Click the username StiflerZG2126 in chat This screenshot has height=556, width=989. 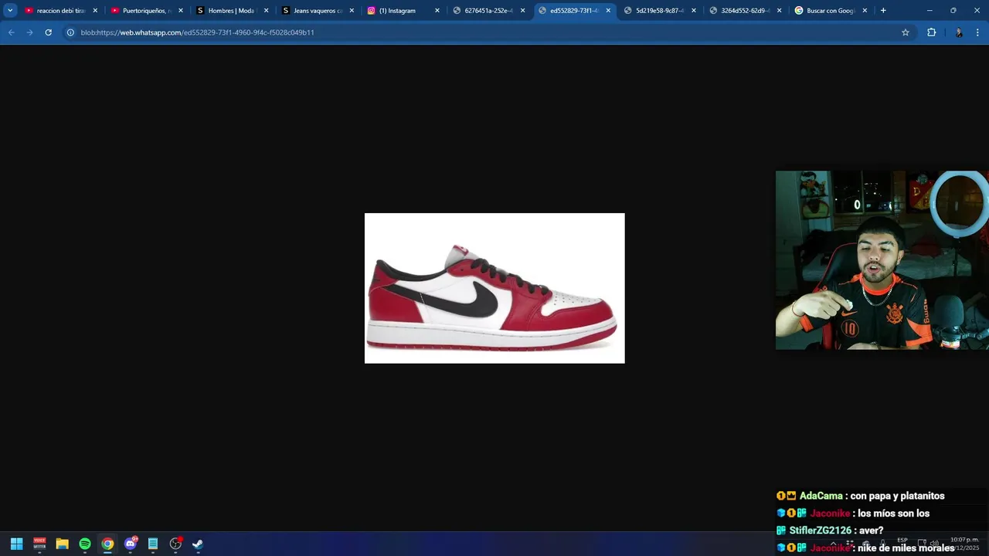820,531
